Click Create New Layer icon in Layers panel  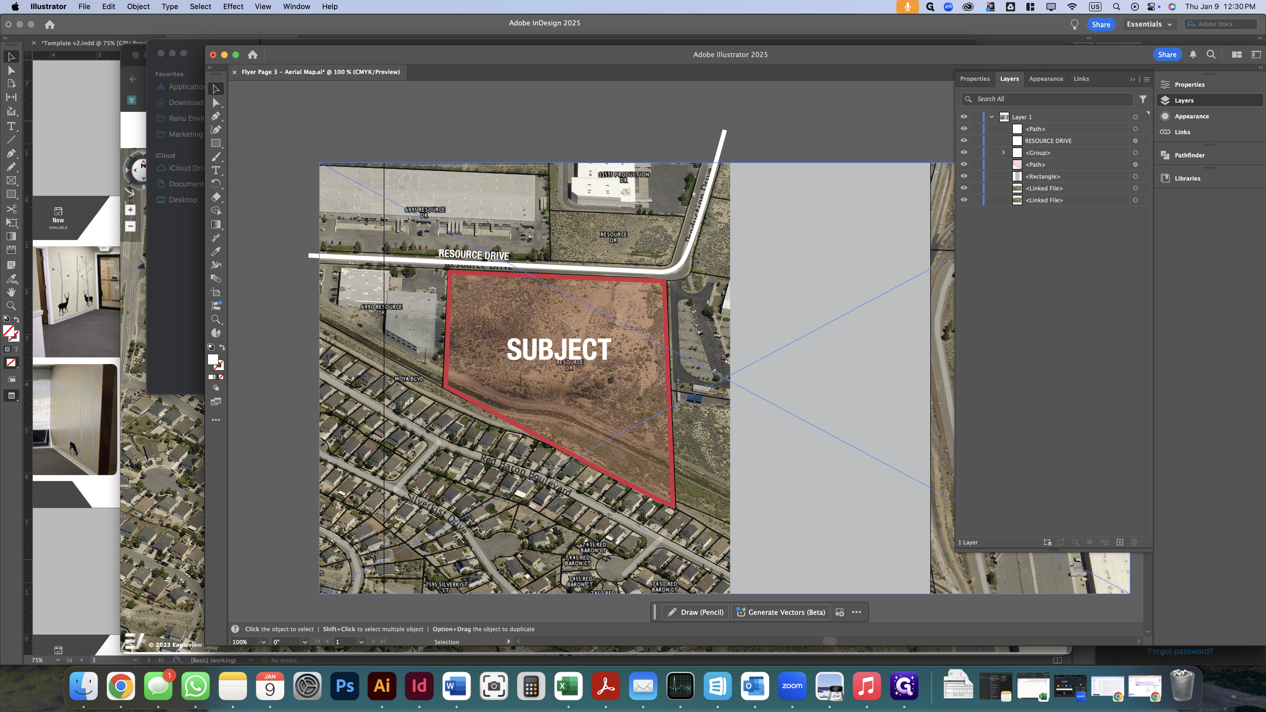1120,542
